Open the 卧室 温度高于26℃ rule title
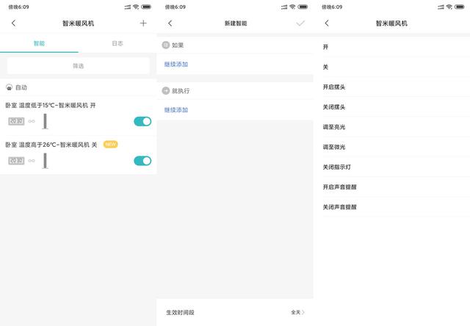Image resolution: width=470 pixels, height=326 pixels. pos(51,145)
